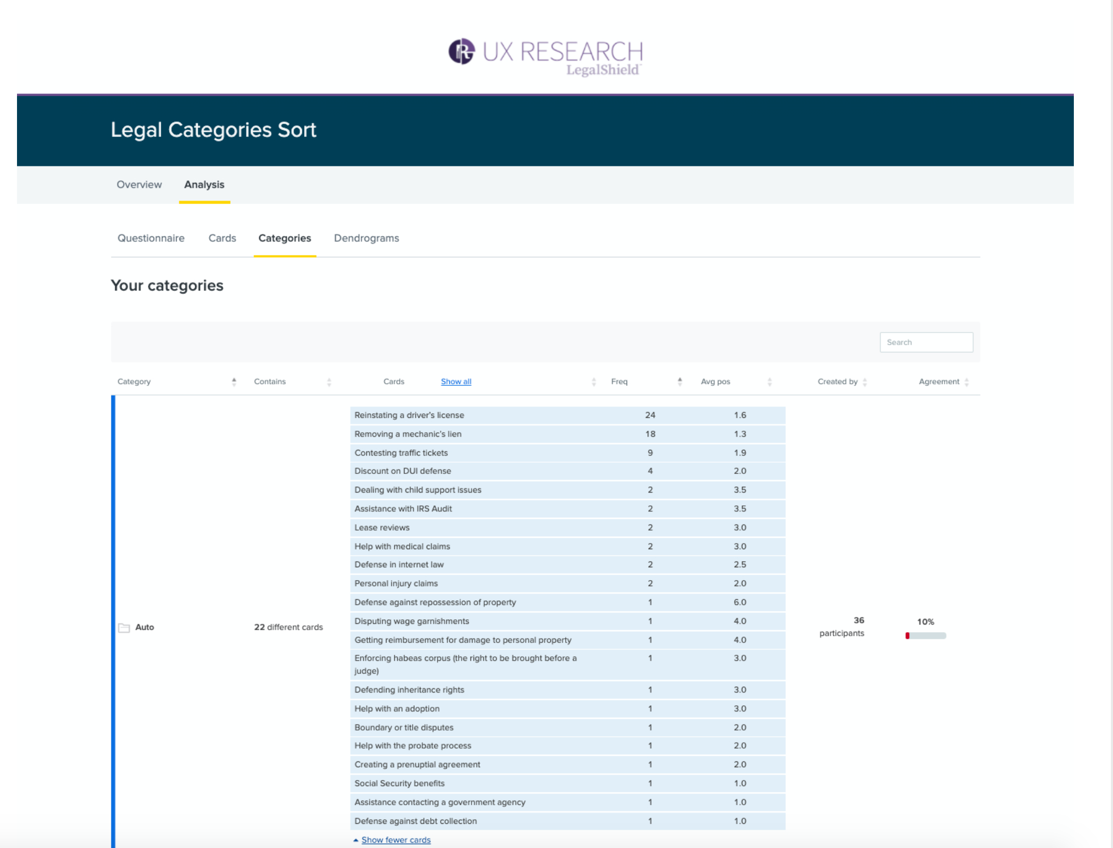Image resolution: width=1113 pixels, height=848 pixels.
Task: Click the 10% agreement progress bar
Action: pos(925,636)
